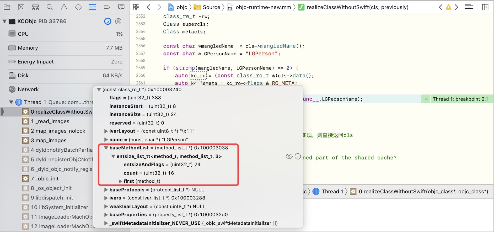Open the Symbol navigator icon
Viewport: 494px width, 232px height.
coord(35,7)
